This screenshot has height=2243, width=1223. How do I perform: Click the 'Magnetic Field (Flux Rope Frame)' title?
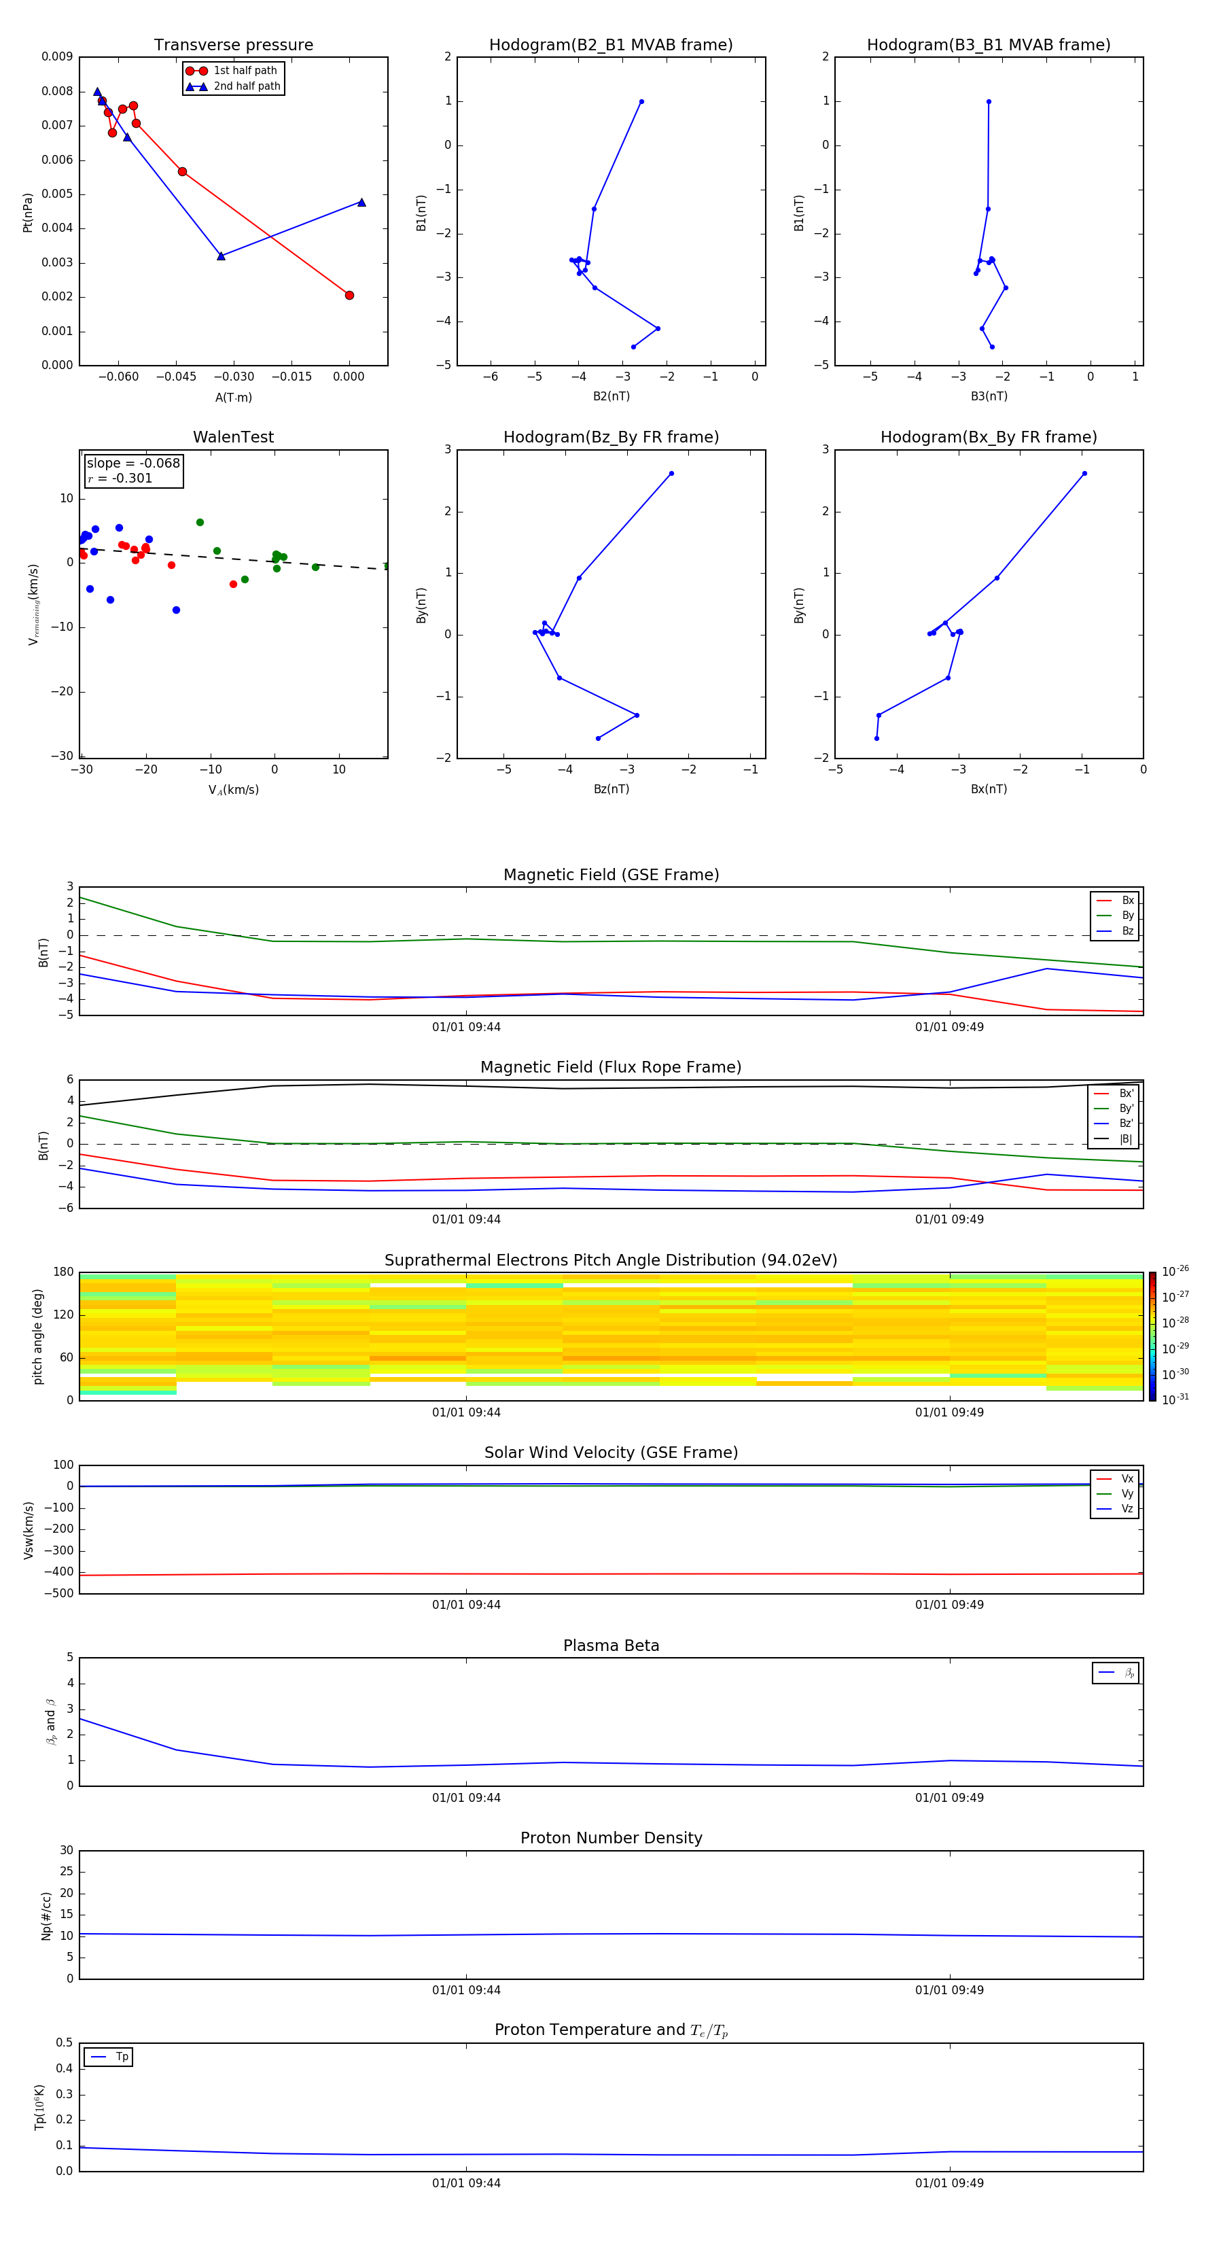[611, 1068]
